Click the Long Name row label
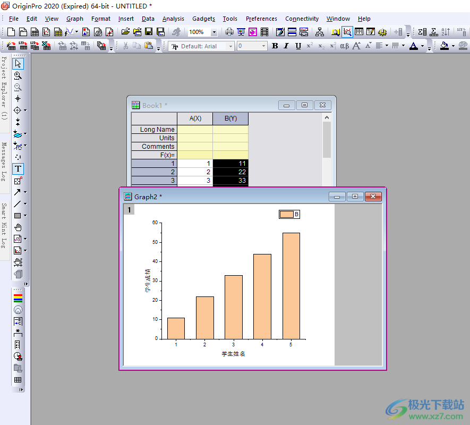Viewport: 470px width, 425px height. click(x=154, y=129)
